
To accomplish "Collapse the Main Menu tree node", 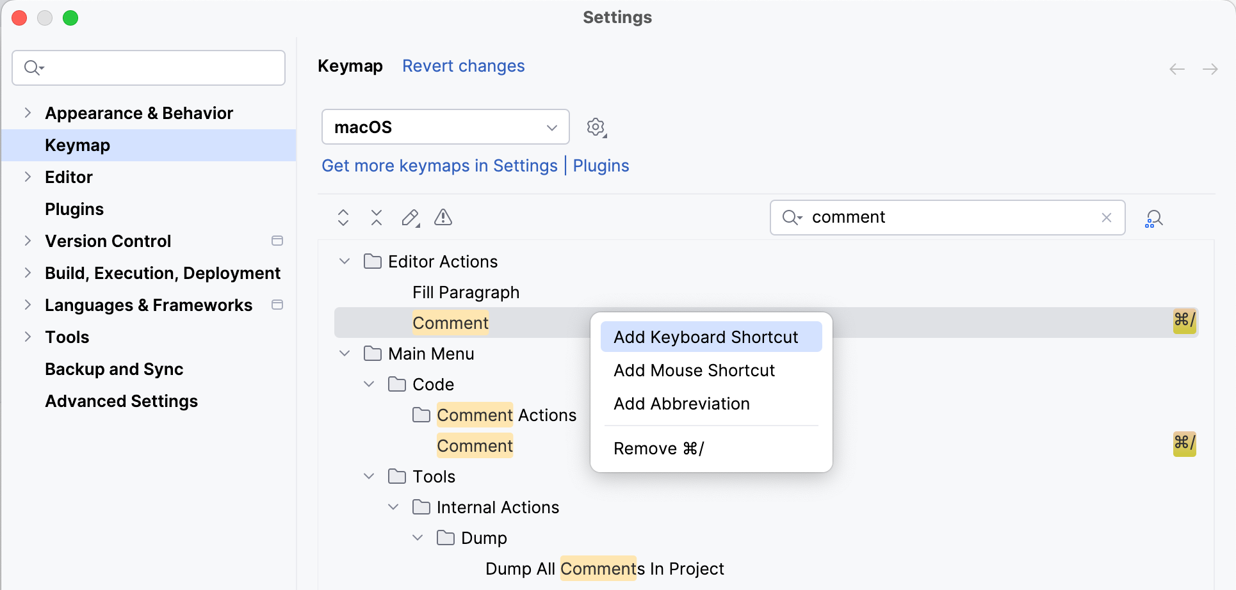I will 344,353.
